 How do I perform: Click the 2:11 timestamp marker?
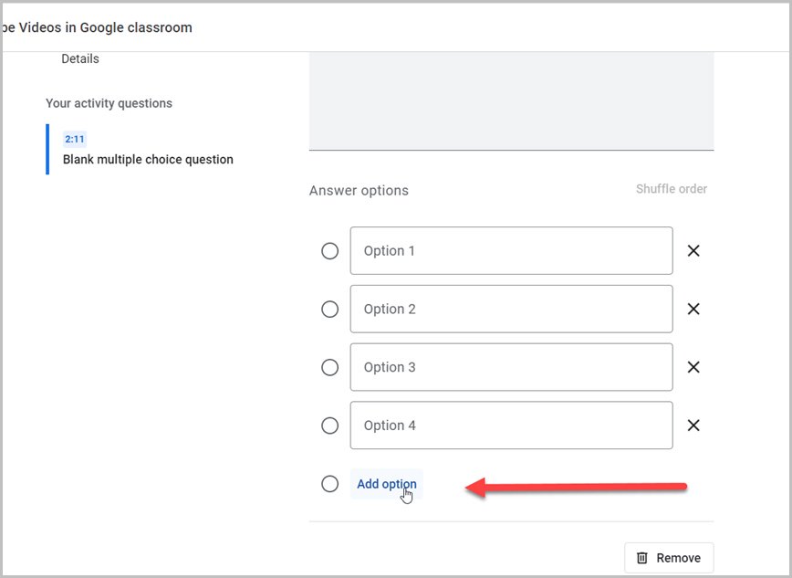point(75,139)
